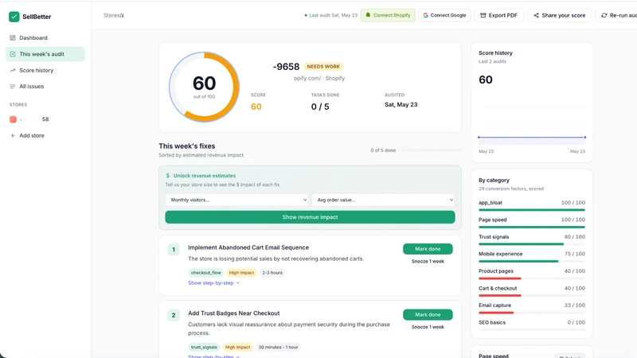Click the Connect Google button

point(444,15)
